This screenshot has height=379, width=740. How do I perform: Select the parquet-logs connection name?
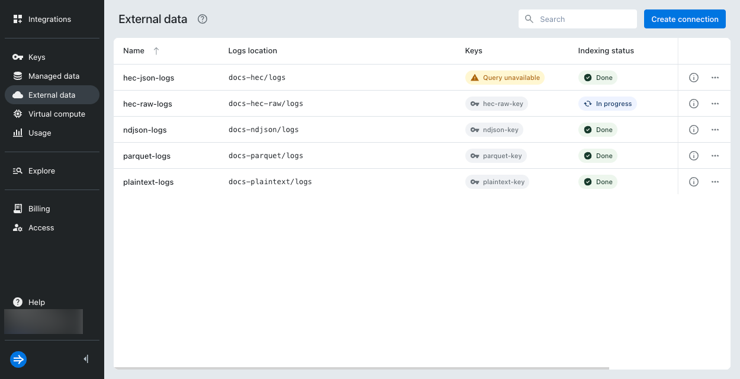point(147,156)
